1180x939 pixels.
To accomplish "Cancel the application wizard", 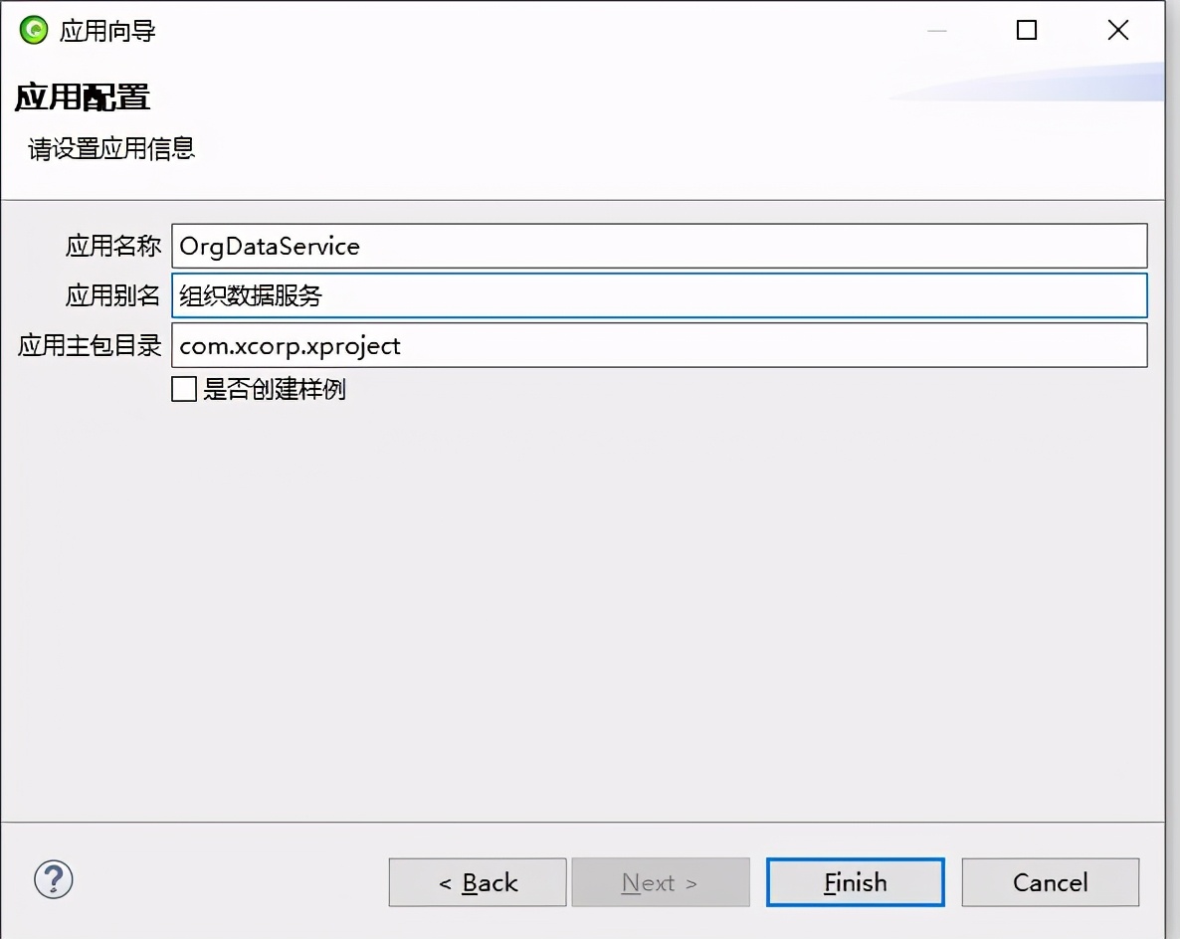I will pos(1051,882).
